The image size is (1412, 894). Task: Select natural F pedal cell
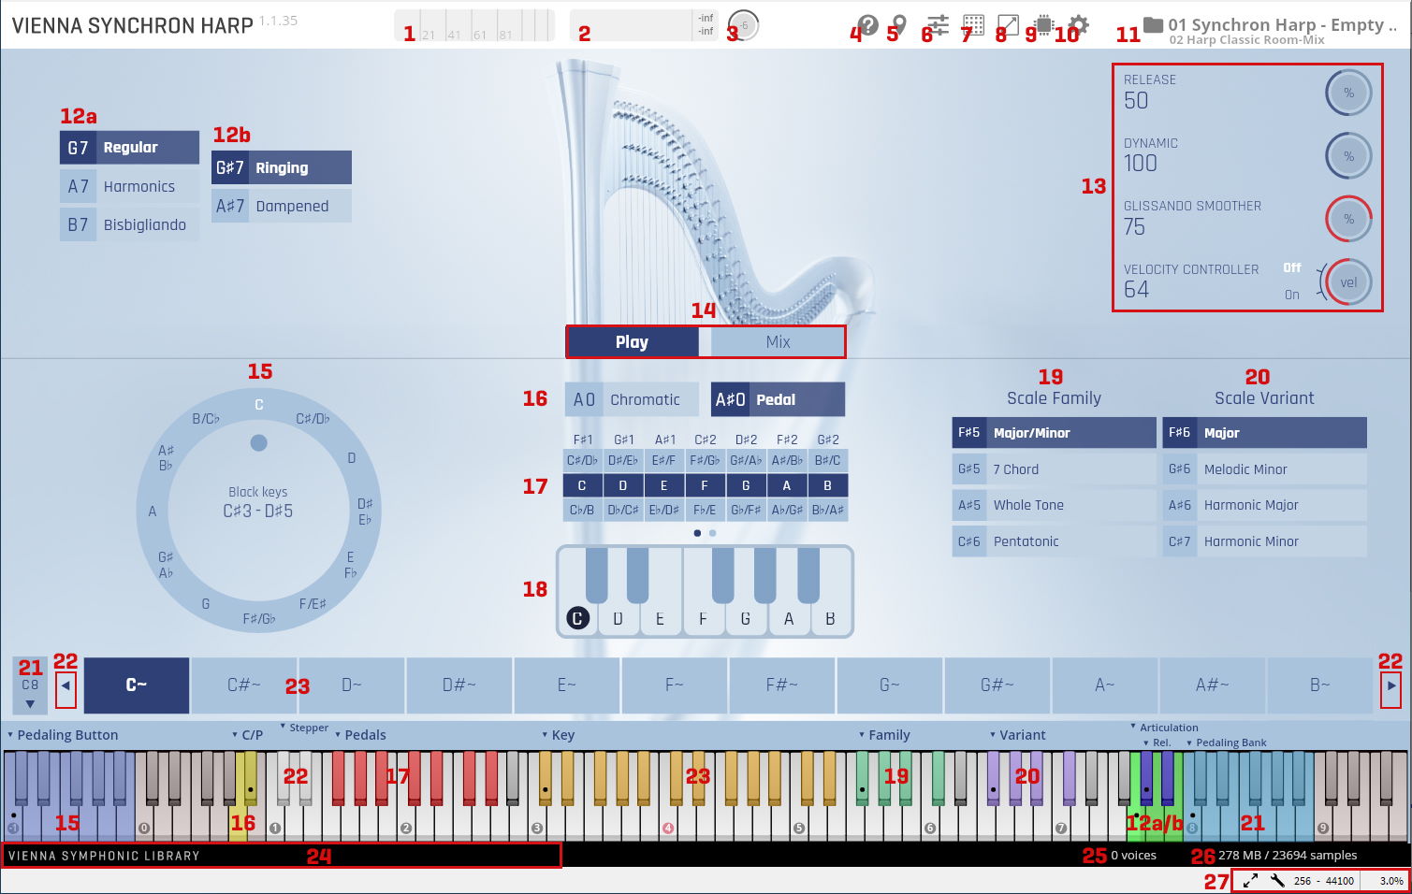click(x=705, y=485)
